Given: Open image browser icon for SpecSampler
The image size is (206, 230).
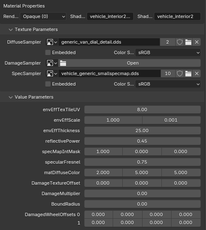Looking at the screenshot, I should 52,73.
